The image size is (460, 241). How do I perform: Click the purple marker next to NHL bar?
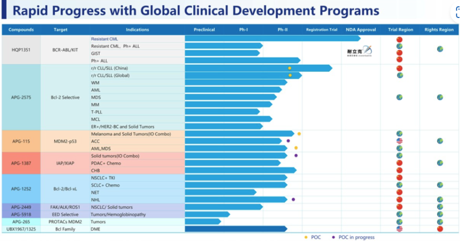tap(293, 200)
